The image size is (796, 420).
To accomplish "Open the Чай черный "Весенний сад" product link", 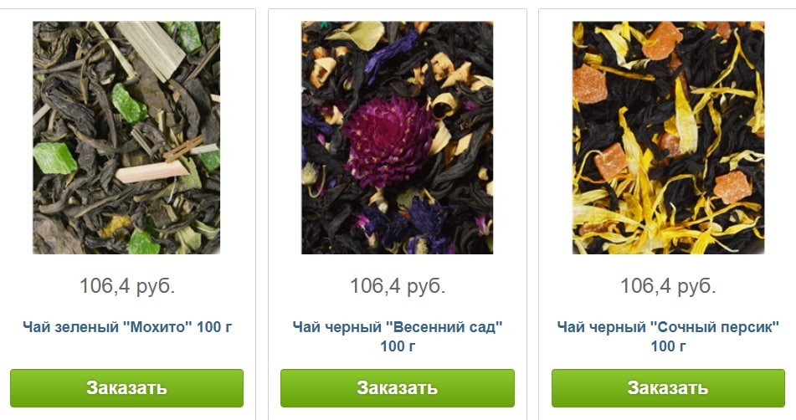I will tap(398, 336).
